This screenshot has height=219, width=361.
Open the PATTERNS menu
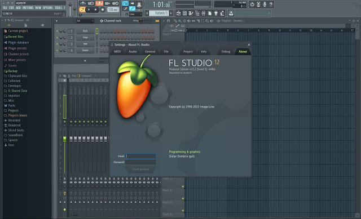[x=28, y=7]
